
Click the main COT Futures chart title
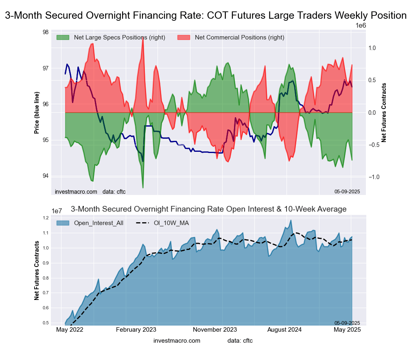206,15
